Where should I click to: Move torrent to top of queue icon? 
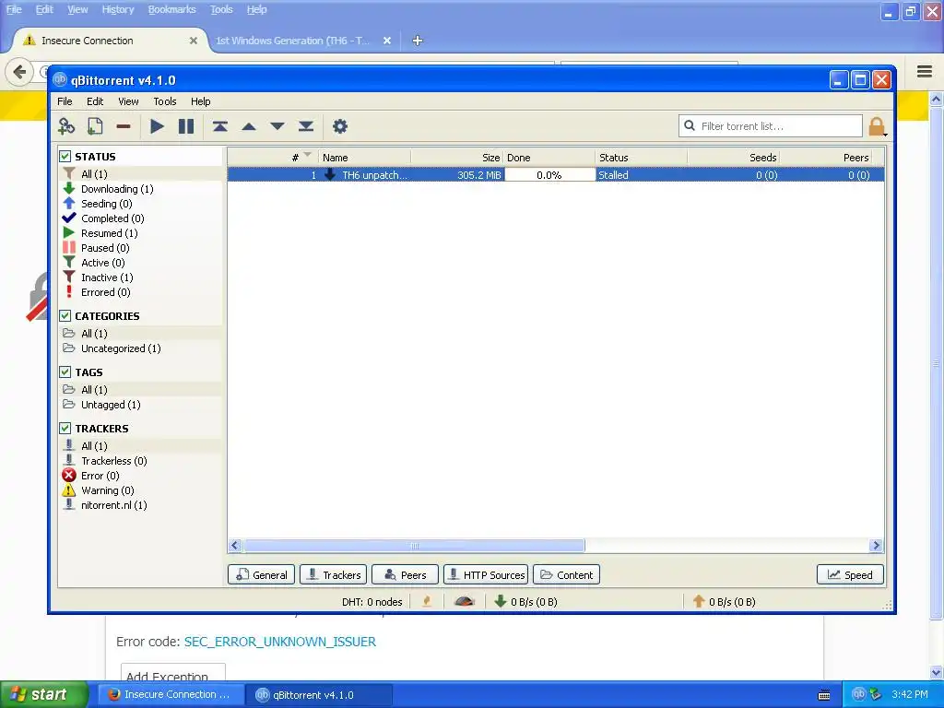point(219,126)
